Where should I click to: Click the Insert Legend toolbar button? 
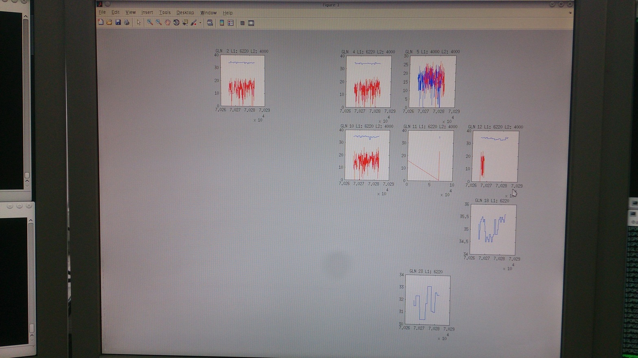coord(231,23)
